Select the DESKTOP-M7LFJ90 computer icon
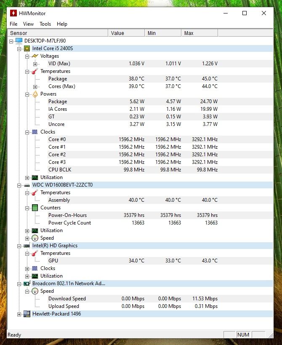Image resolution: width=282 pixels, height=345 pixels. pyautogui.click(x=19, y=41)
